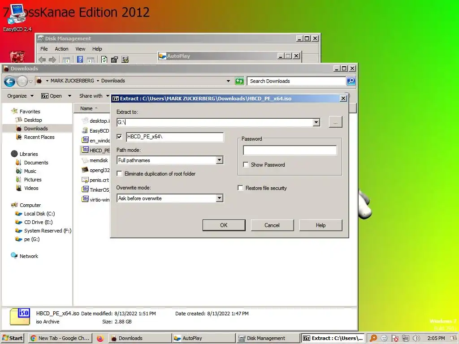Click Action Center flag tray icon
This screenshot has width=459, height=344.
click(394, 338)
